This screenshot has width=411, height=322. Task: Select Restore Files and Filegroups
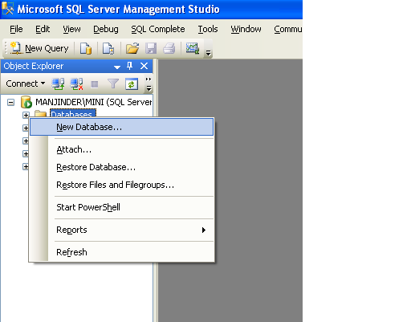coord(122,185)
